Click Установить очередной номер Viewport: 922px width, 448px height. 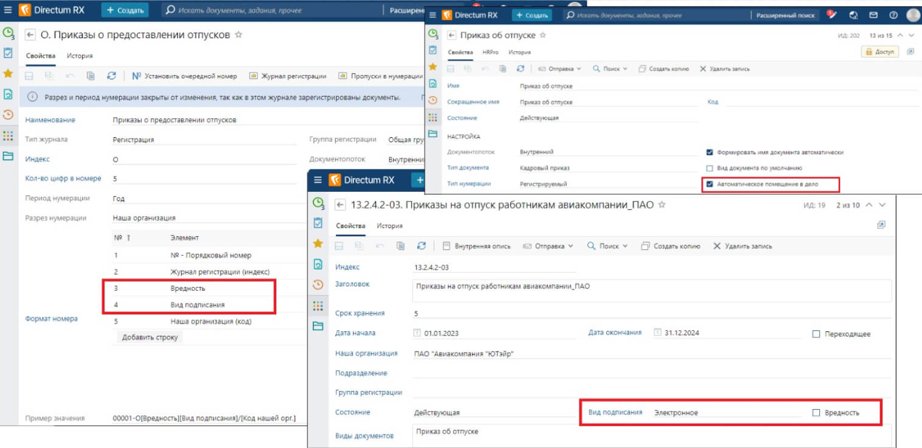pyautogui.click(x=185, y=76)
